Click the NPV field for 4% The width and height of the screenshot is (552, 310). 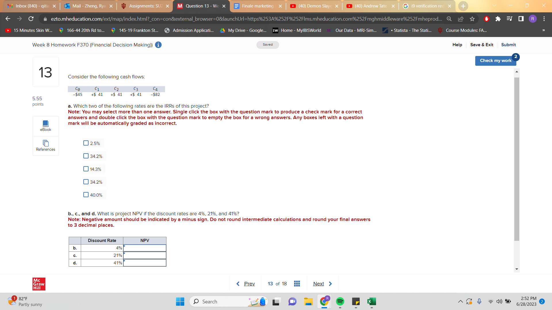(145, 248)
